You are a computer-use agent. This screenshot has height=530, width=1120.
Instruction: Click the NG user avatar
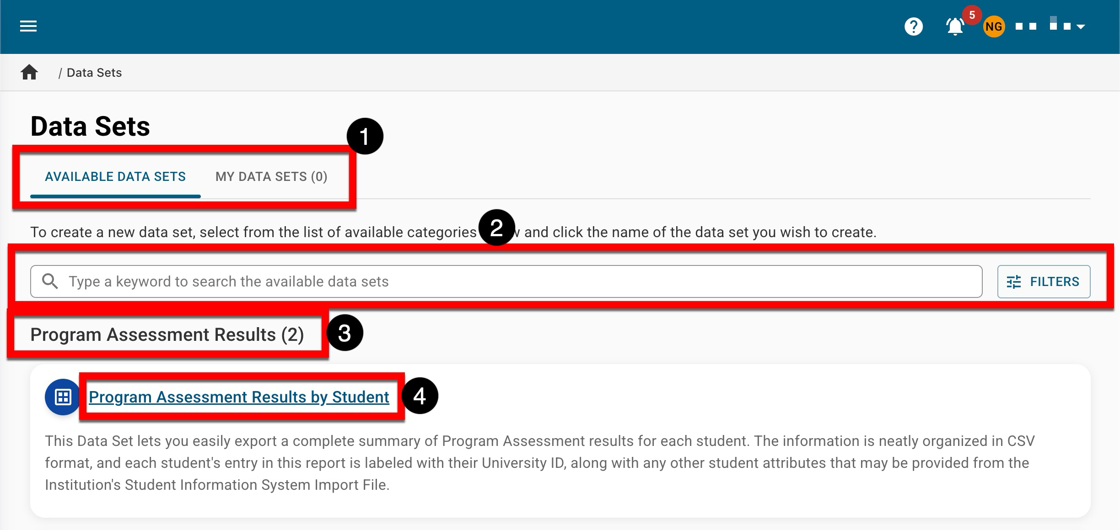[x=993, y=27]
